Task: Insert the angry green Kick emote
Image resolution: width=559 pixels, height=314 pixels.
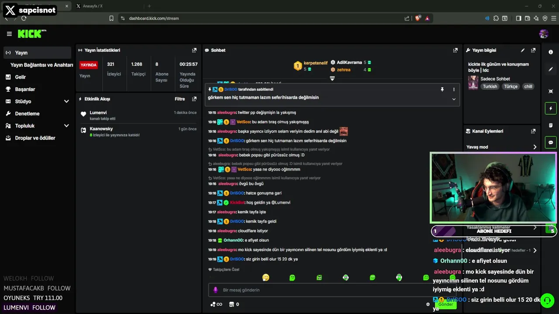Action: click(x=319, y=277)
